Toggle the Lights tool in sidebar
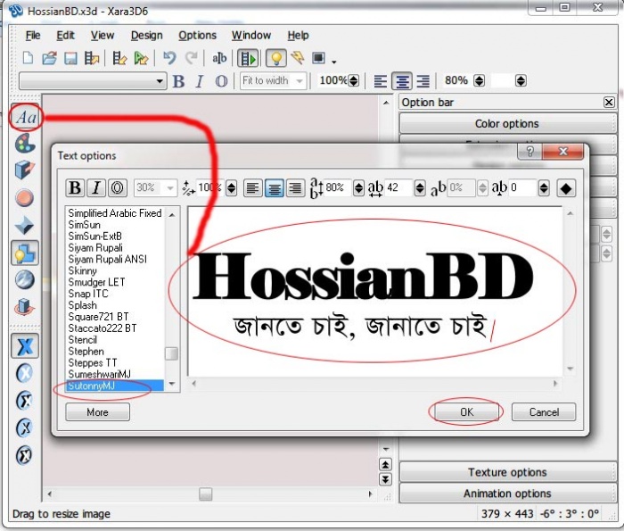The width and height of the screenshot is (624, 531). click(25, 253)
